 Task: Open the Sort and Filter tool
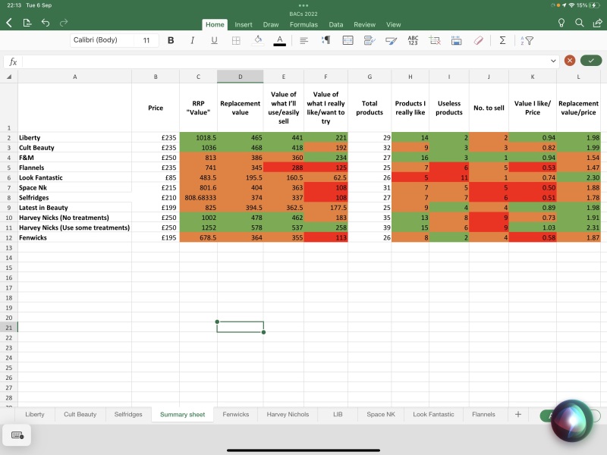click(527, 40)
